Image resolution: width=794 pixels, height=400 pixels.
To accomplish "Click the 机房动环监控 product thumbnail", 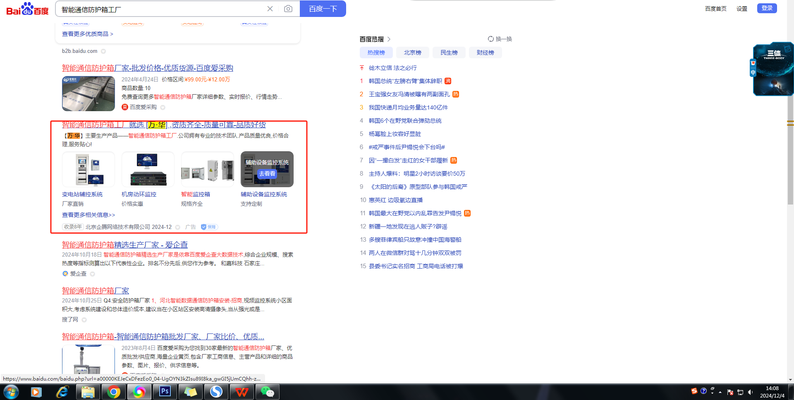I will click(148, 169).
